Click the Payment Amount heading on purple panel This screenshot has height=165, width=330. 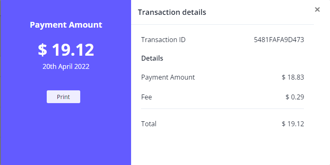[66, 25]
